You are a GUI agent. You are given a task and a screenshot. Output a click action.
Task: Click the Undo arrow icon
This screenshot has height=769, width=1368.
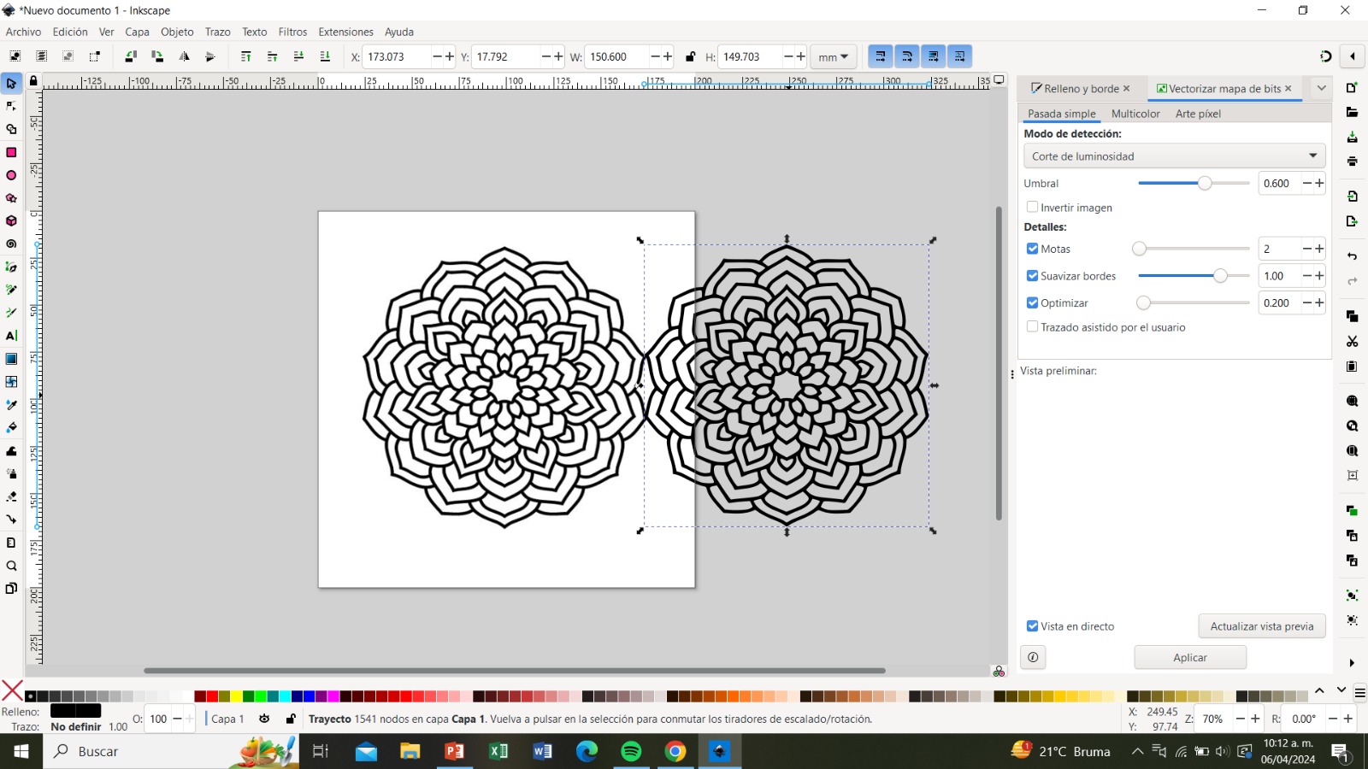(x=1352, y=256)
